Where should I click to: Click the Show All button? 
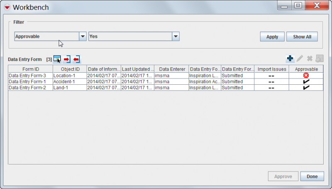pos(302,37)
